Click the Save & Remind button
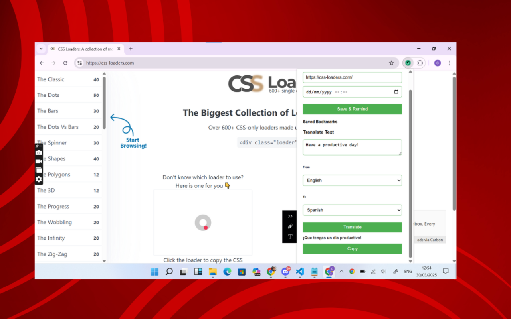This screenshot has width=511, height=319. 352,109
